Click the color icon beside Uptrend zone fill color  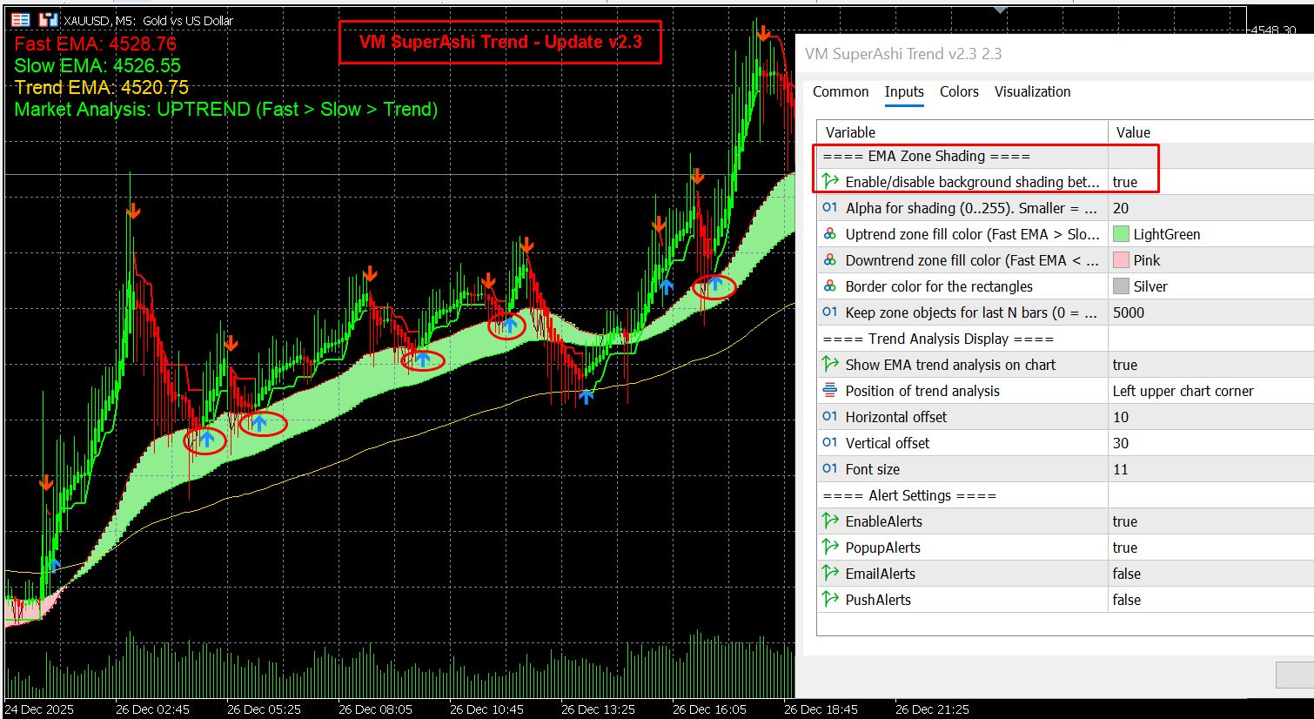[x=830, y=234]
